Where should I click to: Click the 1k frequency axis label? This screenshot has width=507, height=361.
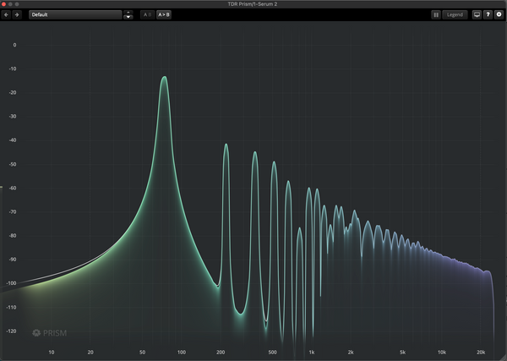(x=311, y=353)
